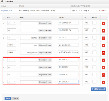Remove the localhost record using red X

(x=103, y=38)
